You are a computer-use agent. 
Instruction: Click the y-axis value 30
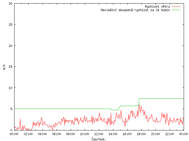point(11,4)
